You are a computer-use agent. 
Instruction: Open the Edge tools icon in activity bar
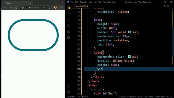tap(69, 38)
